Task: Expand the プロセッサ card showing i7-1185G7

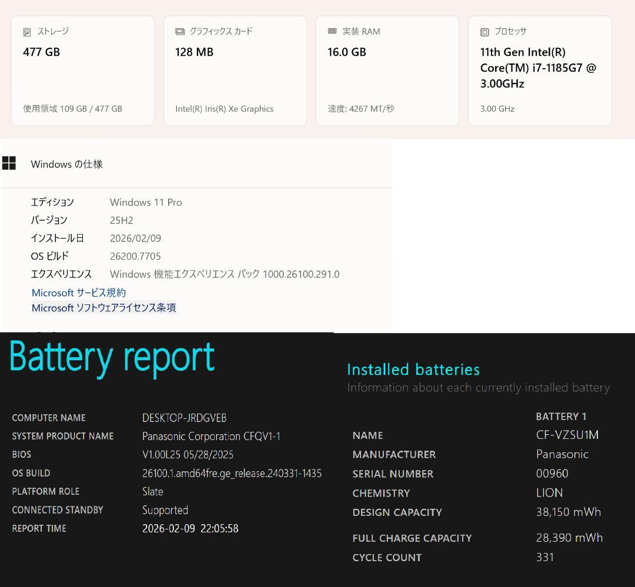Action: (x=540, y=71)
